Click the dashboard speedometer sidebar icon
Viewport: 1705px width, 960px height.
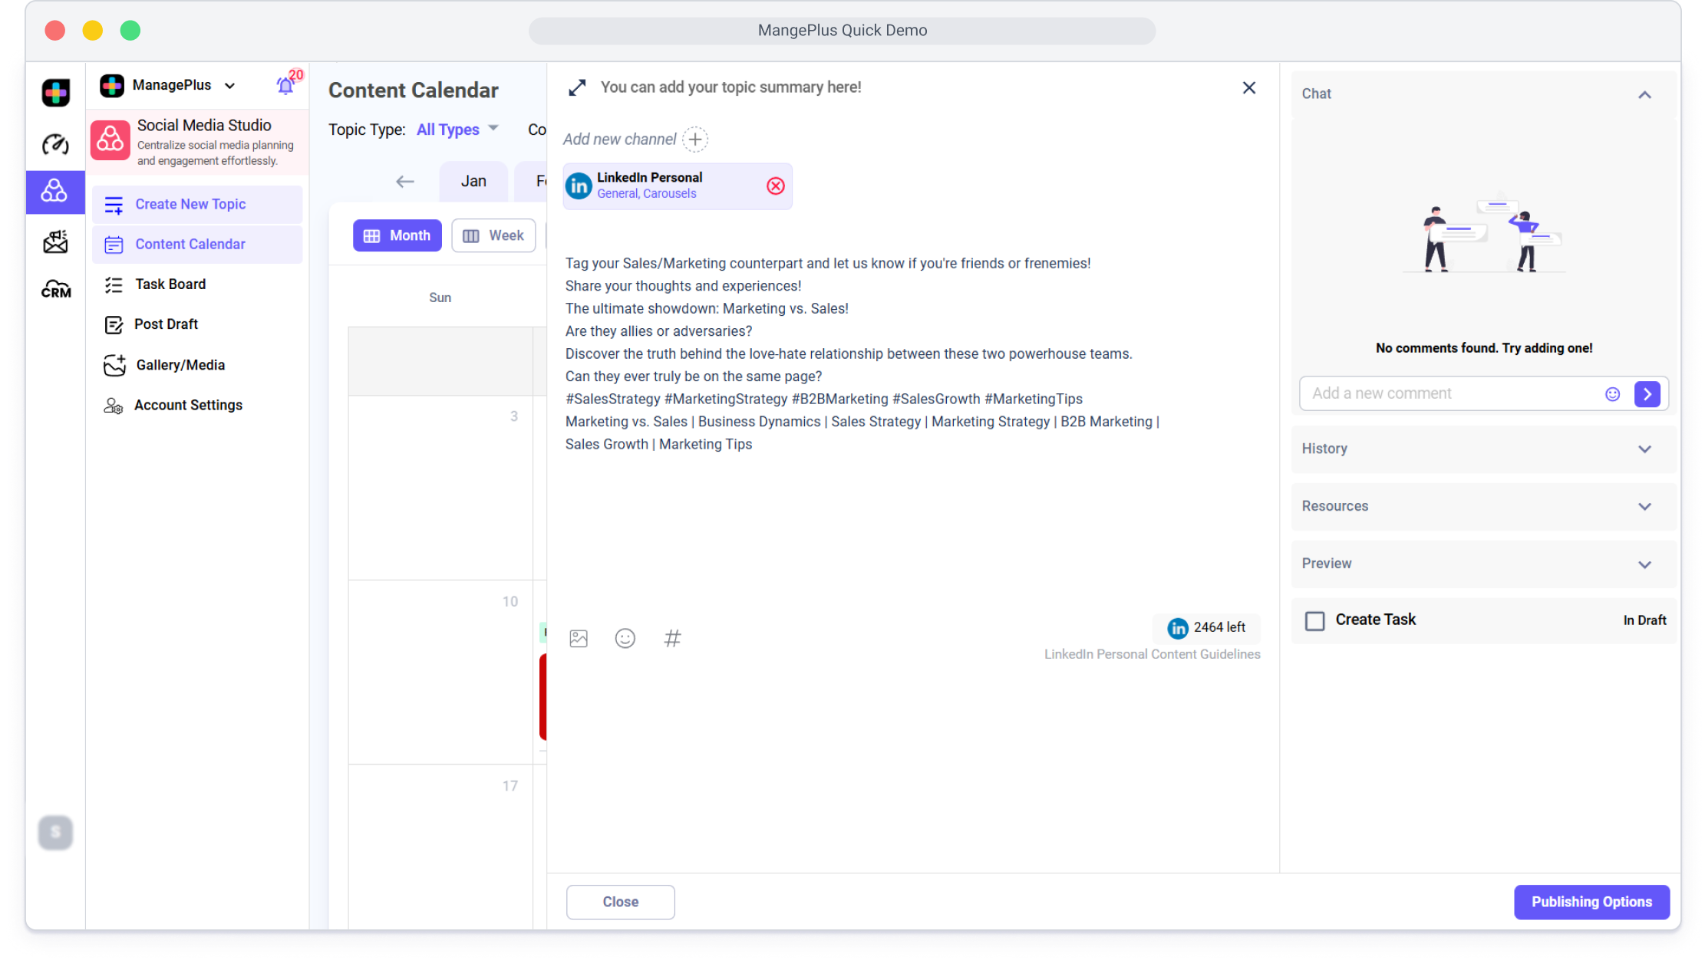55,144
